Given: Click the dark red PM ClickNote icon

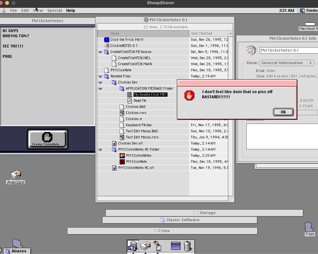Looking at the screenshot, I should [122, 162].
